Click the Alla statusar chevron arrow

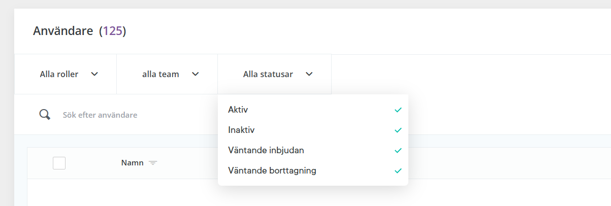(309, 74)
